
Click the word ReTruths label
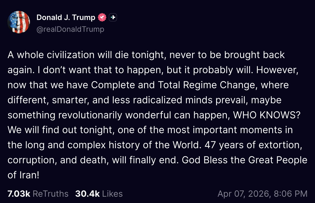(x=51, y=194)
